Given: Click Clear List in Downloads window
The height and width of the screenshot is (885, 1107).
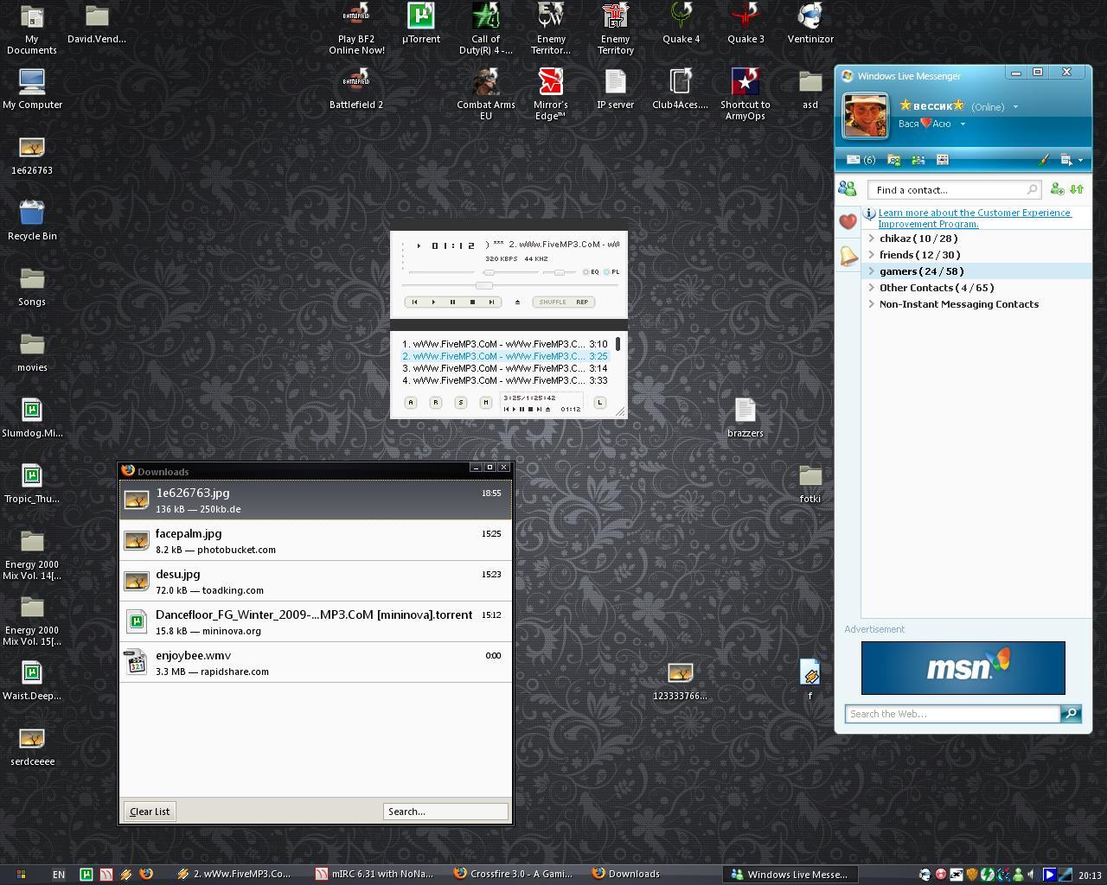Looking at the screenshot, I should click(x=150, y=812).
